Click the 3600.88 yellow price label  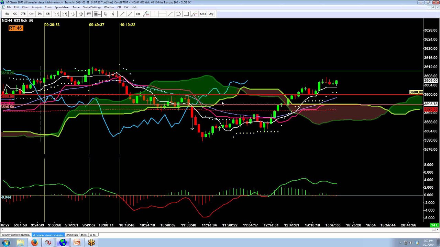coord(416,92)
